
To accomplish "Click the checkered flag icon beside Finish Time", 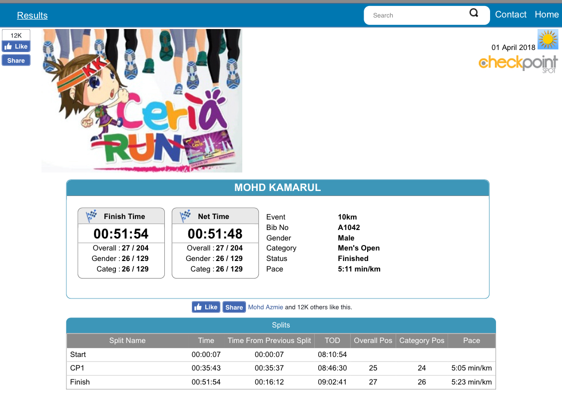I will coord(91,215).
